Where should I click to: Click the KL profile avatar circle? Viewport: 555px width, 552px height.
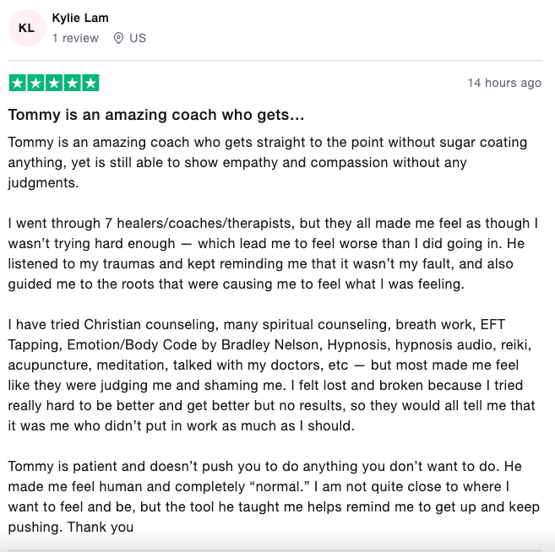coord(27,28)
